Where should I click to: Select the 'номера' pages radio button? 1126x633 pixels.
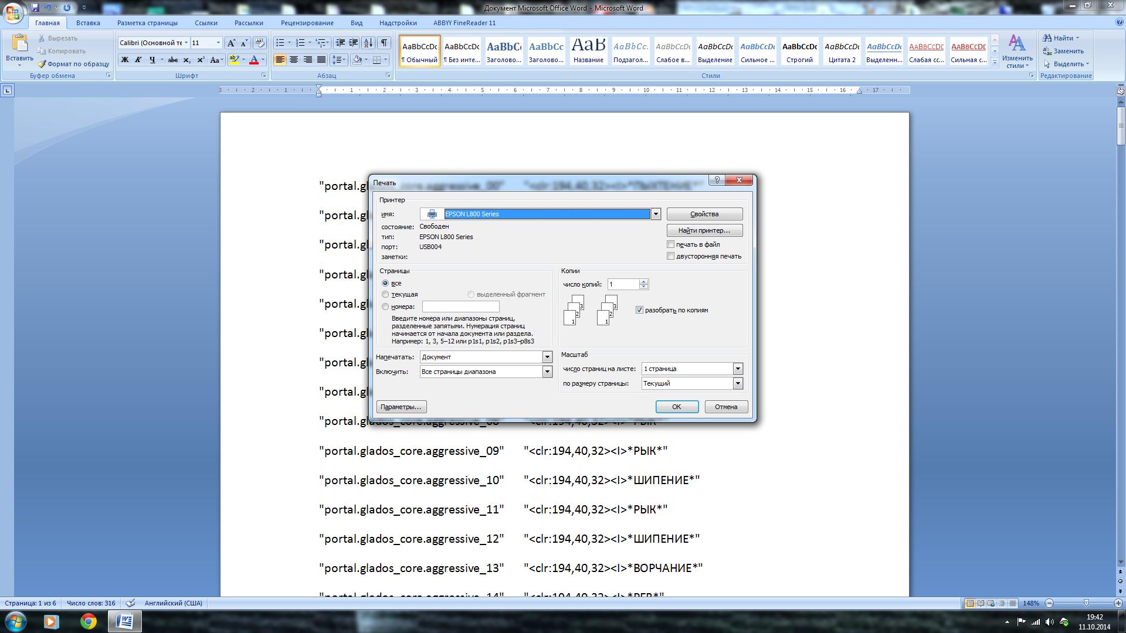[x=385, y=307]
